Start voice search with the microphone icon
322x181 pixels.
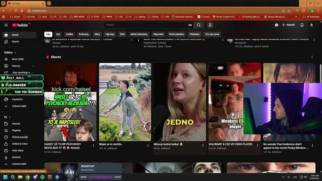210,25
